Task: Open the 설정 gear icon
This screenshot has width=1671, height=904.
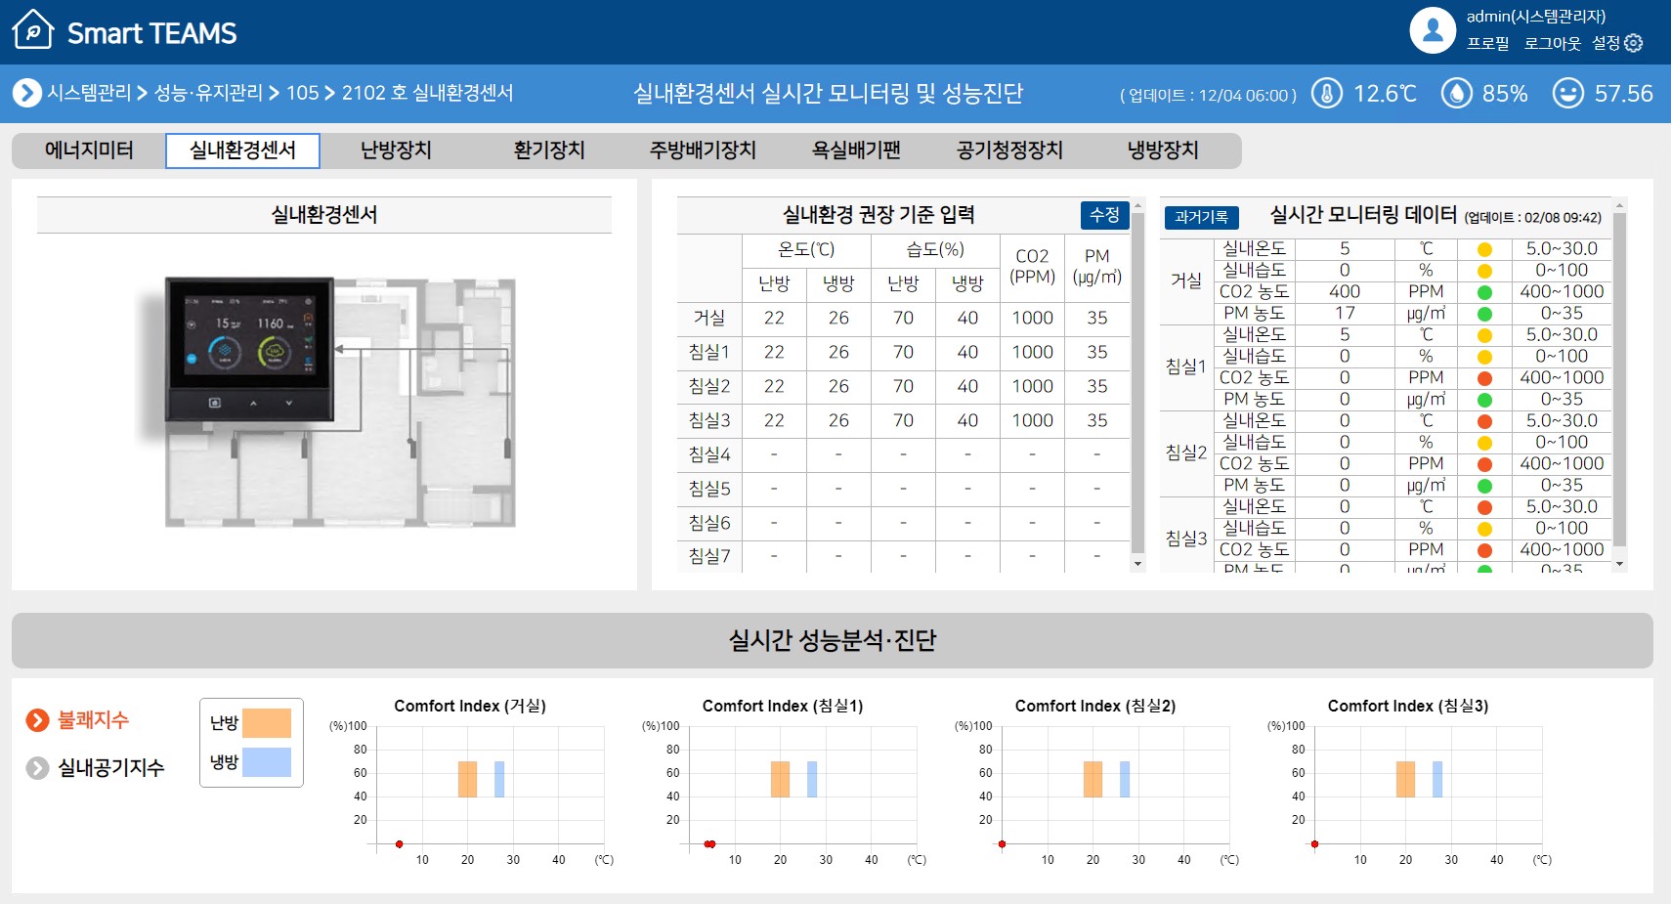Action: click(1633, 43)
